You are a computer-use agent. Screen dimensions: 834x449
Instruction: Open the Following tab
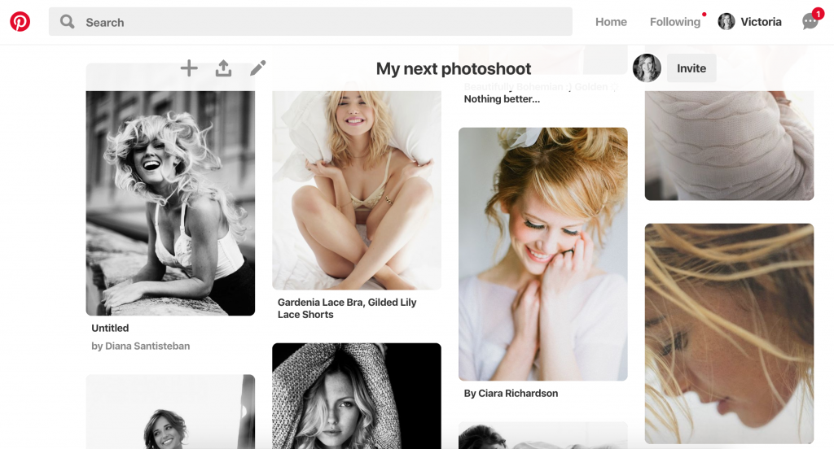click(674, 22)
